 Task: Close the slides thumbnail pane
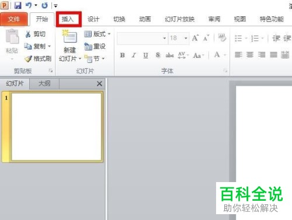pyautogui.click(x=99, y=83)
